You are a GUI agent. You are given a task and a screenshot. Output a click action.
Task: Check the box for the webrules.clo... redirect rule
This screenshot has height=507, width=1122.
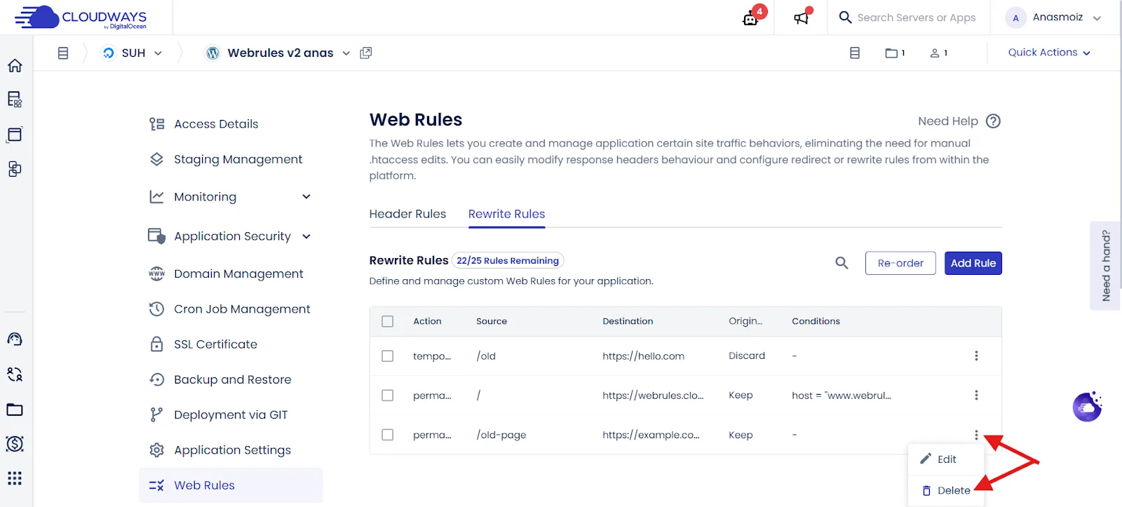click(387, 395)
